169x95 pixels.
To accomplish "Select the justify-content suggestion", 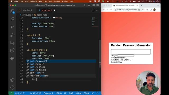I will 61,61.
